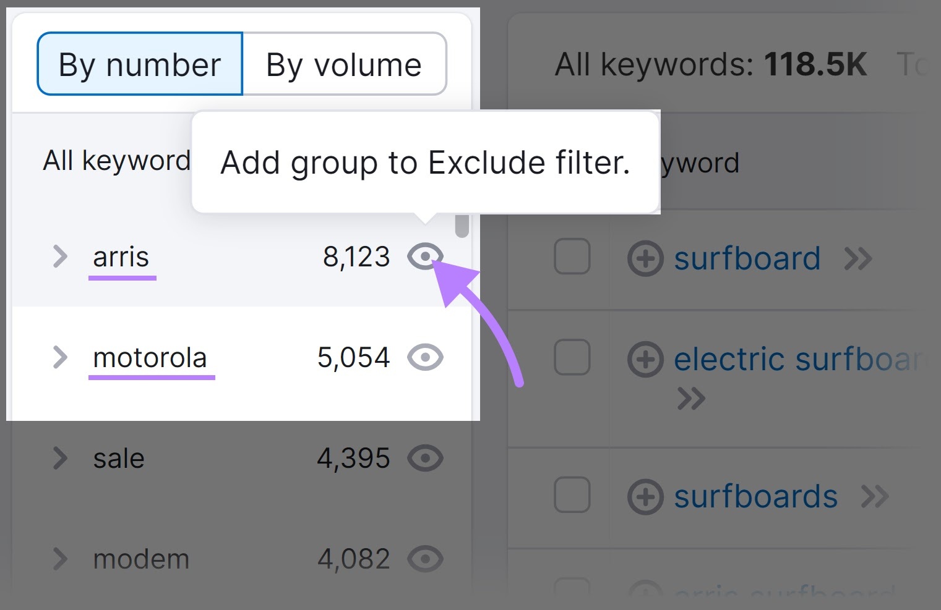941x610 pixels.
Task: Check the electric surfboard keyword checkbox
Action: (x=572, y=357)
